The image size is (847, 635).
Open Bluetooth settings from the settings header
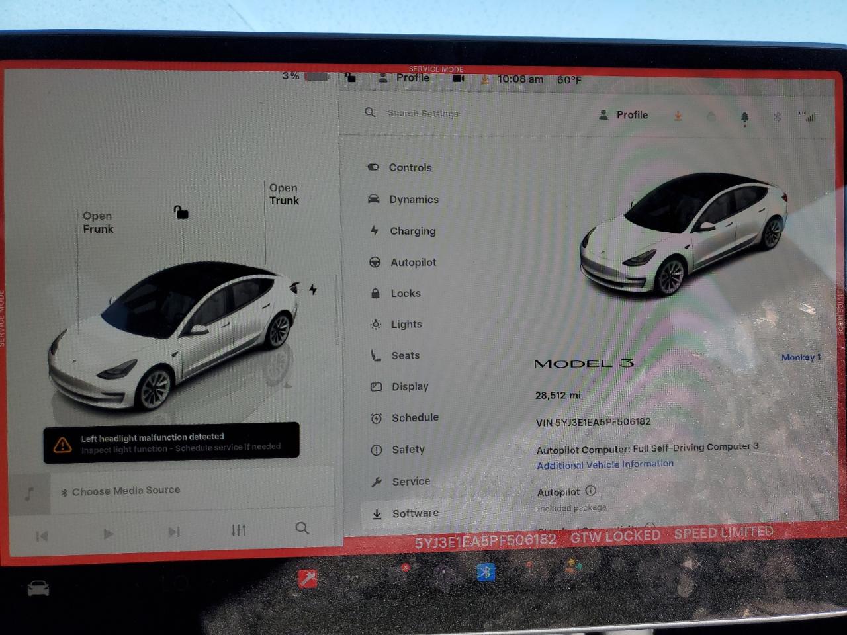(777, 116)
